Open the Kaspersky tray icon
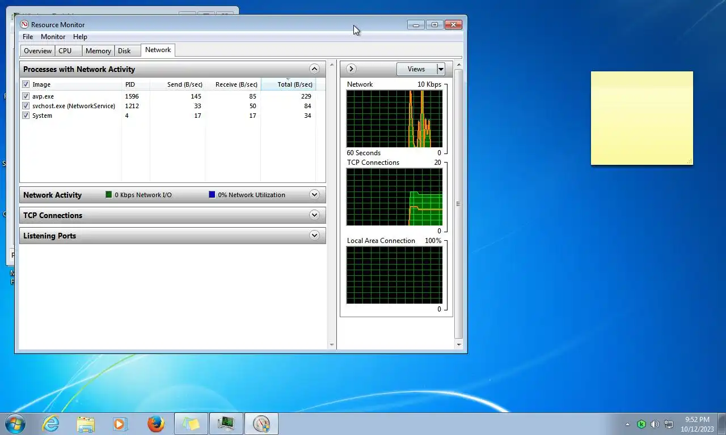Screen dimensions: 726x435 click(x=641, y=424)
